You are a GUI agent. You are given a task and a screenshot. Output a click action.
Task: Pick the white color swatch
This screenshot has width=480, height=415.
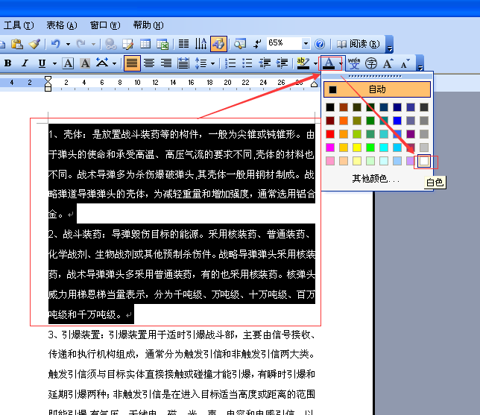[424, 161]
